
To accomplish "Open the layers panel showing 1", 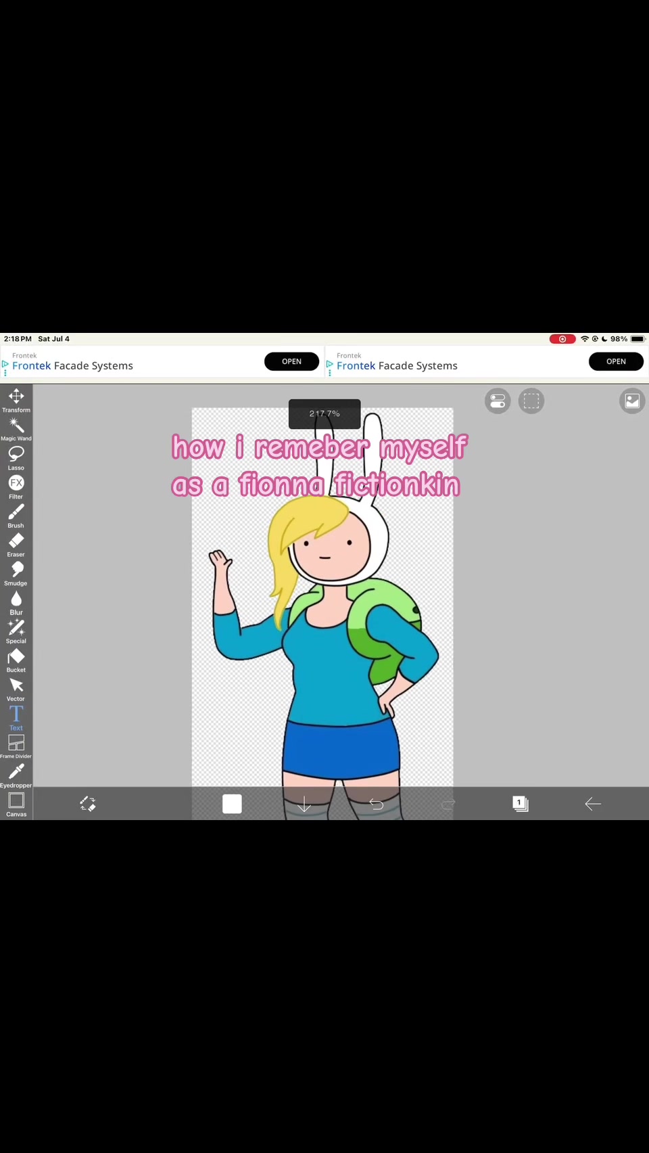I will pyautogui.click(x=521, y=803).
